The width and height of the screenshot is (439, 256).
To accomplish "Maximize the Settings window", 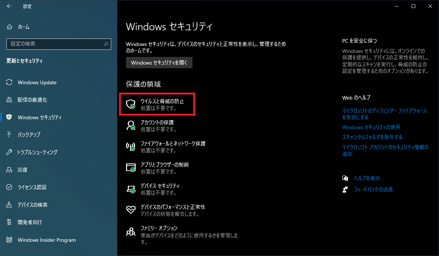I will point(413,6).
